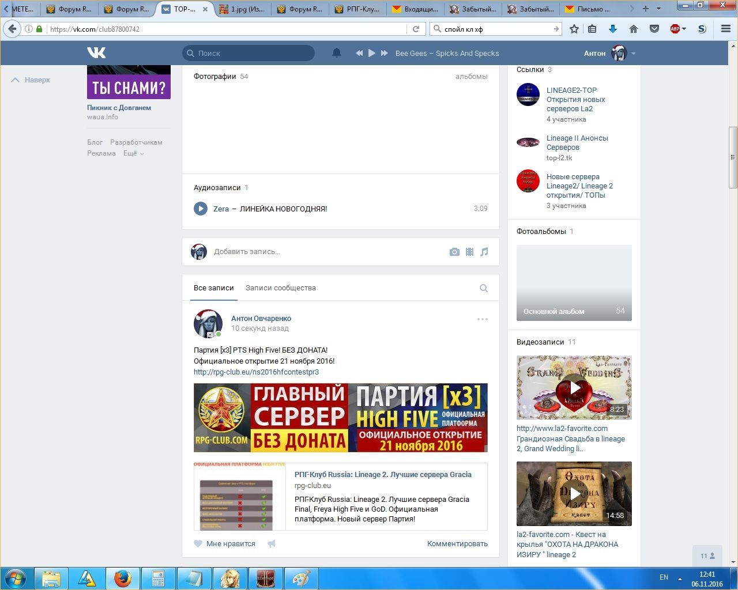Click the Наверх back-to-top button

pyautogui.click(x=31, y=80)
